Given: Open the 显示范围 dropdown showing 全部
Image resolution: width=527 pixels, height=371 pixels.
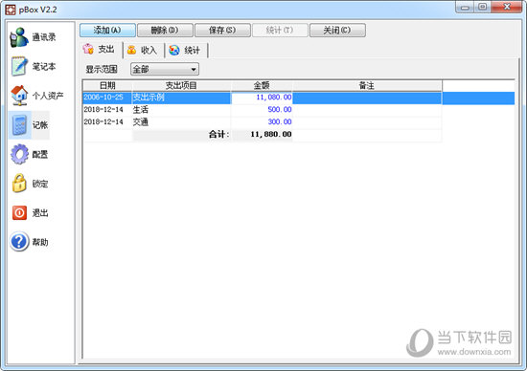Looking at the screenshot, I should (165, 69).
